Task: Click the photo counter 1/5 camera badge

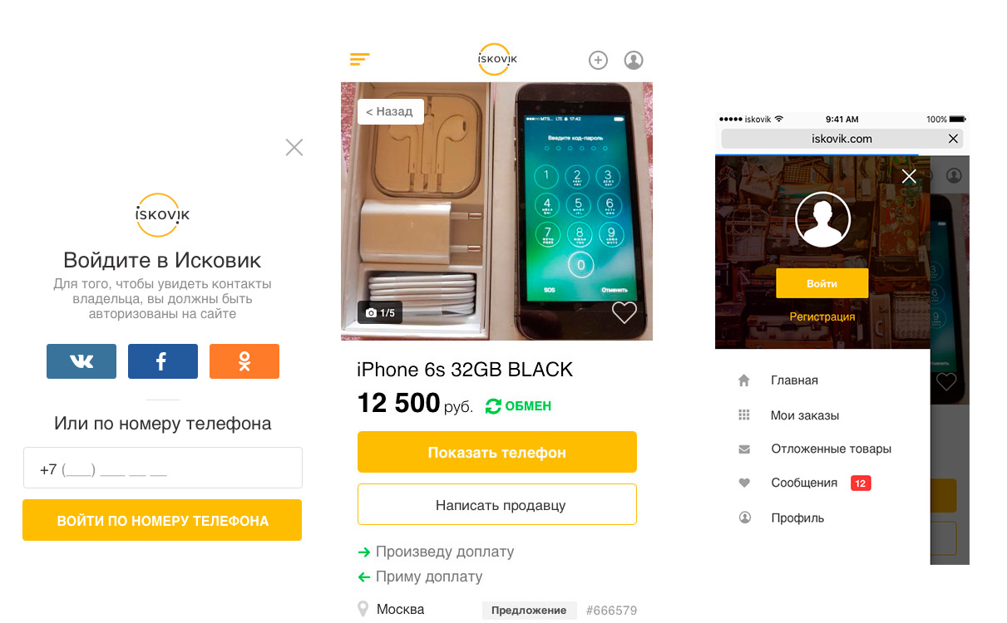Action: (x=380, y=312)
